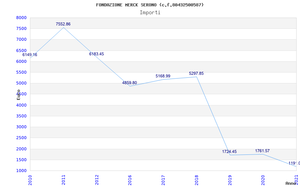This screenshot has width=300, height=187.
Task: Select the 7552.86 data label
Action: coord(63,24)
